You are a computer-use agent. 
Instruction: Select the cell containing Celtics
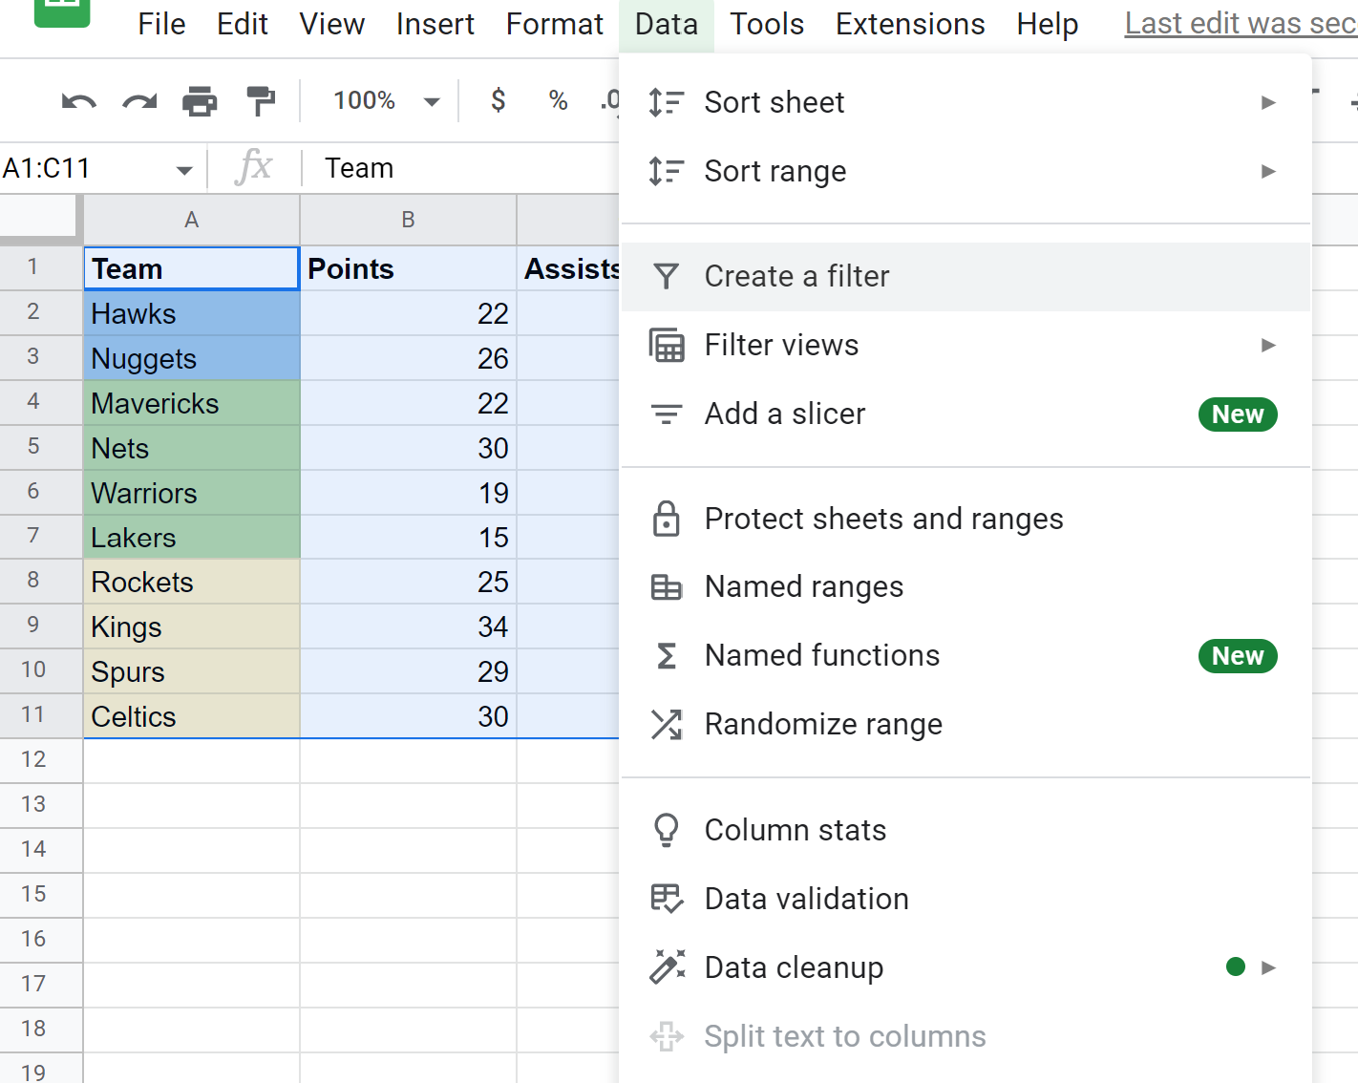point(191,715)
